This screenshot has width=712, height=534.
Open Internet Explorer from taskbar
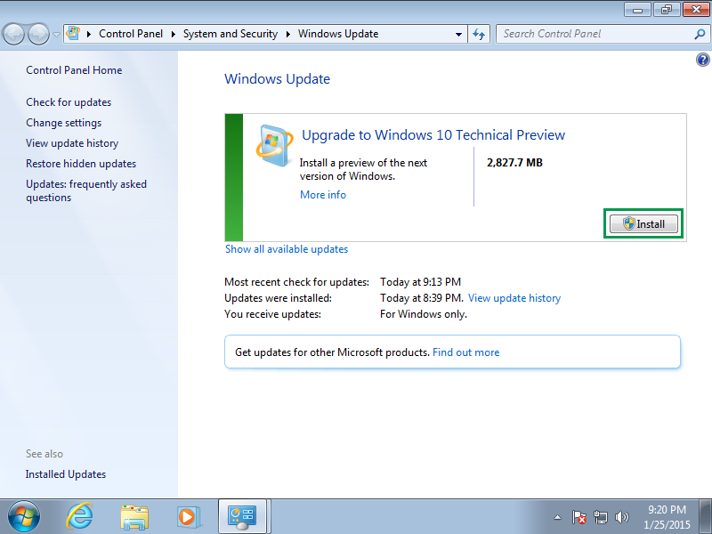(x=79, y=516)
